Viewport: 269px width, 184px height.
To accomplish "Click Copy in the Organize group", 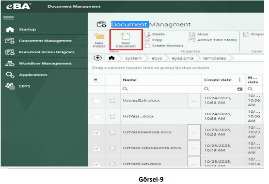I will point(154,40).
